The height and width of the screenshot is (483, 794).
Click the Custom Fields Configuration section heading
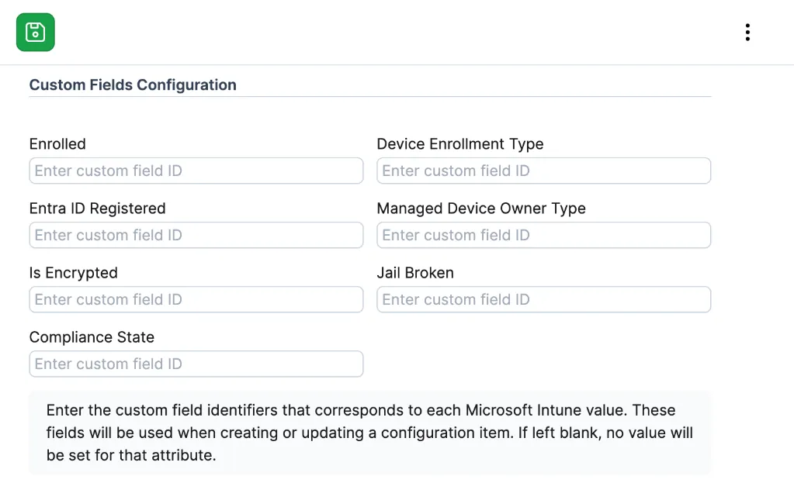[x=133, y=85]
